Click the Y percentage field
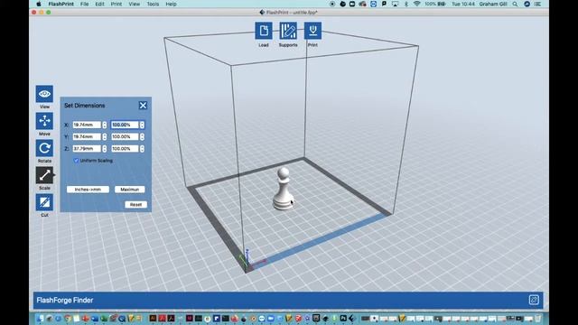The image size is (578, 325). tap(125, 136)
